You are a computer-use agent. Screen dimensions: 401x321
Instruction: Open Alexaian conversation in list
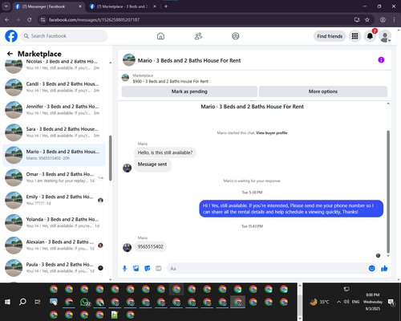pos(54,245)
